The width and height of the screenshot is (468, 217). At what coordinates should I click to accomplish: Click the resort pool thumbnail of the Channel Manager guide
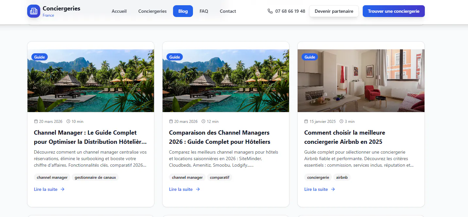click(x=91, y=81)
